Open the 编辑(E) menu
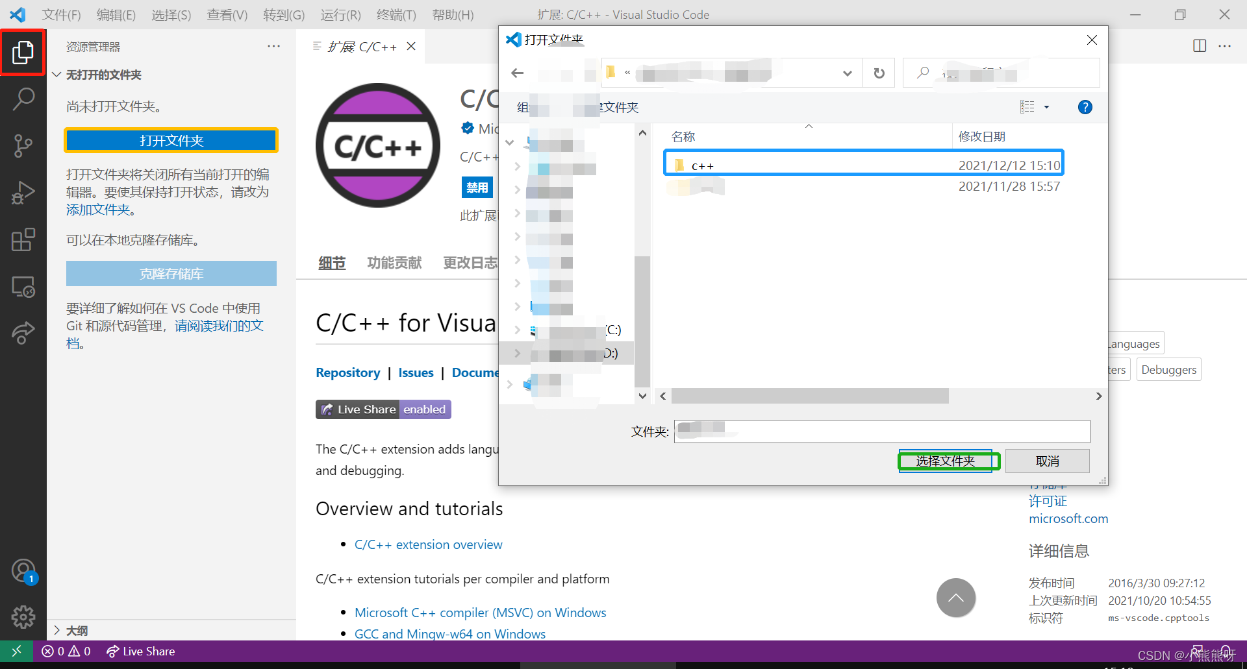This screenshot has height=669, width=1247. coord(116,14)
